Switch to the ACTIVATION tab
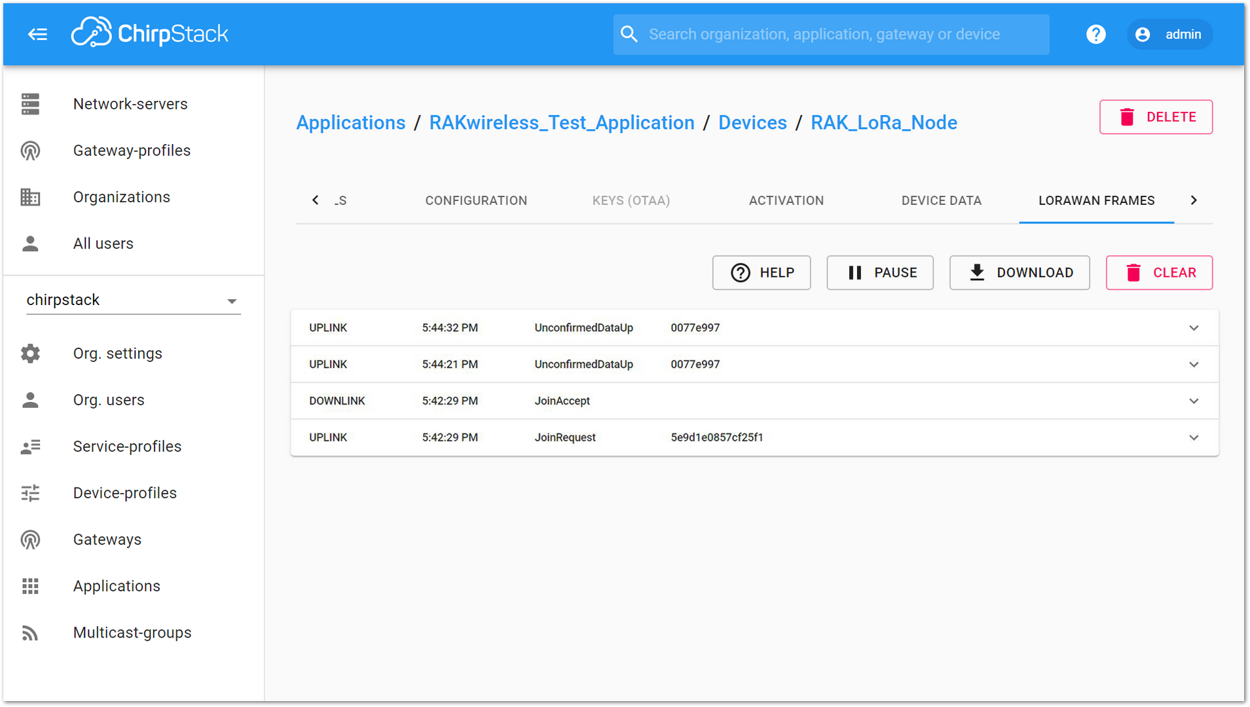Image resolution: width=1250 pixels, height=707 pixels. coord(786,201)
